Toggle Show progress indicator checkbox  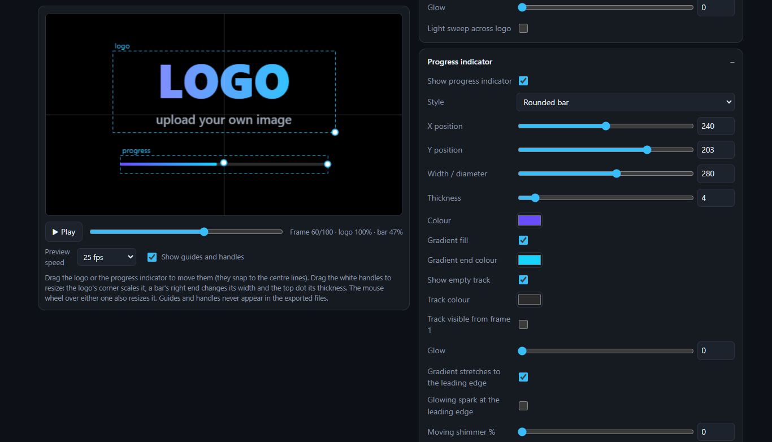coord(523,81)
